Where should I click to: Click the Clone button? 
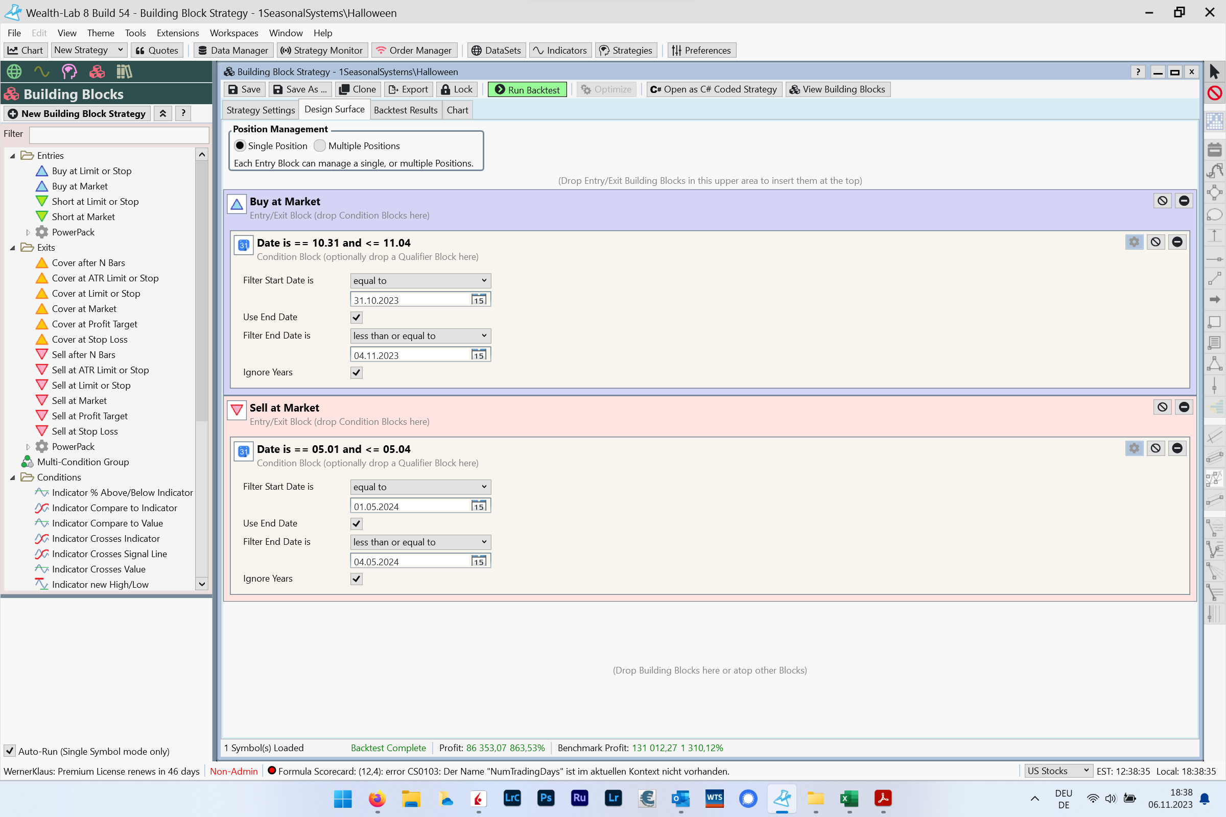(358, 90)
